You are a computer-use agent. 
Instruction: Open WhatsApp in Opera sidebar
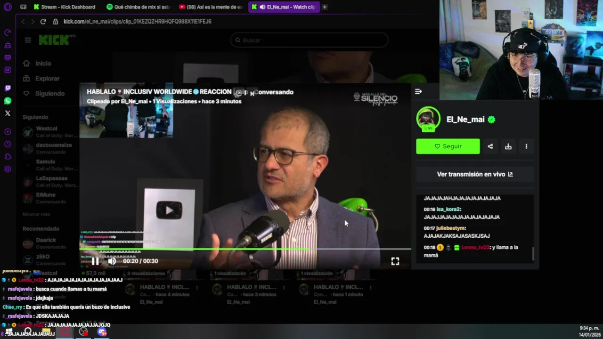[8, 101]
